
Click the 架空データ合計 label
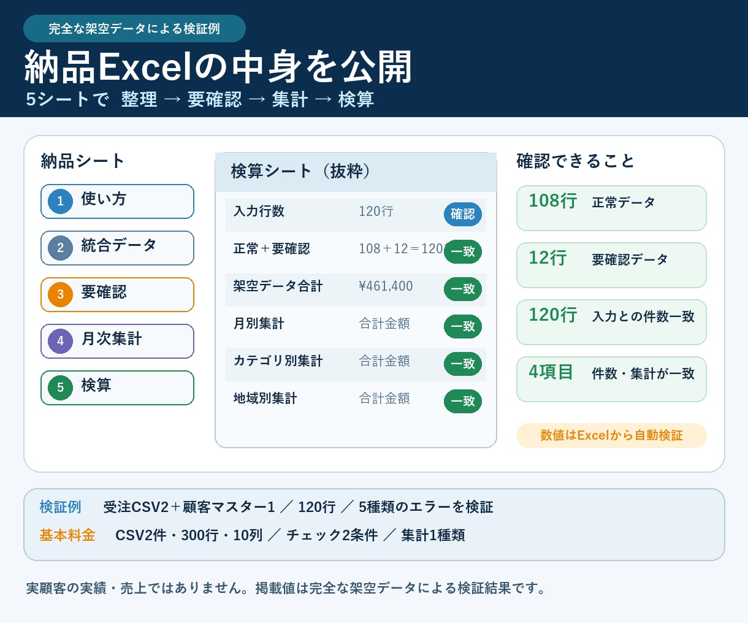click(278, 286)
